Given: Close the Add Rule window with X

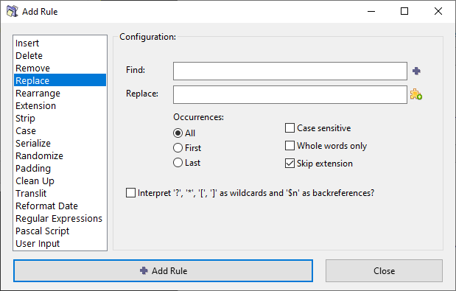Looking at the screenshot, I should (x=438, y=11).
